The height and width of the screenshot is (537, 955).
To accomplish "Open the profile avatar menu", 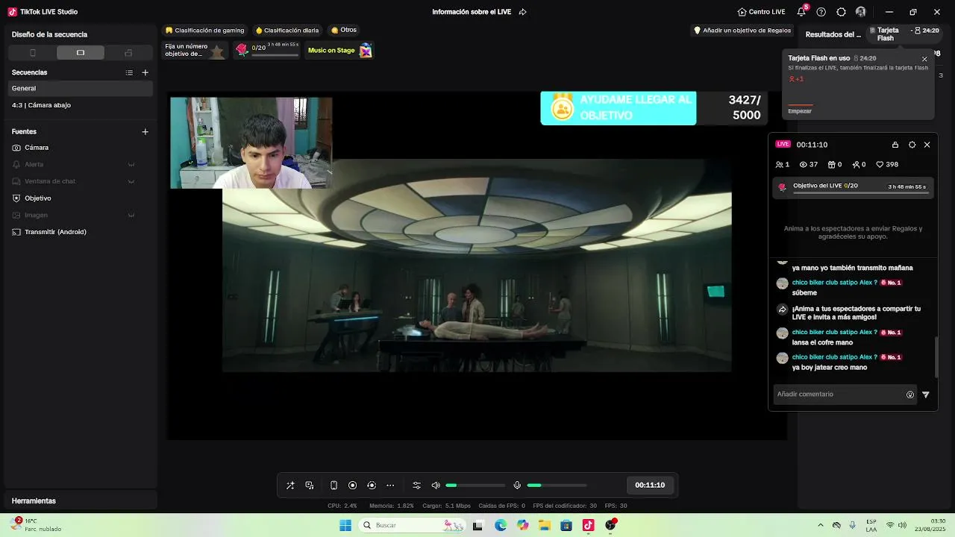I will (x=861, y=12).
